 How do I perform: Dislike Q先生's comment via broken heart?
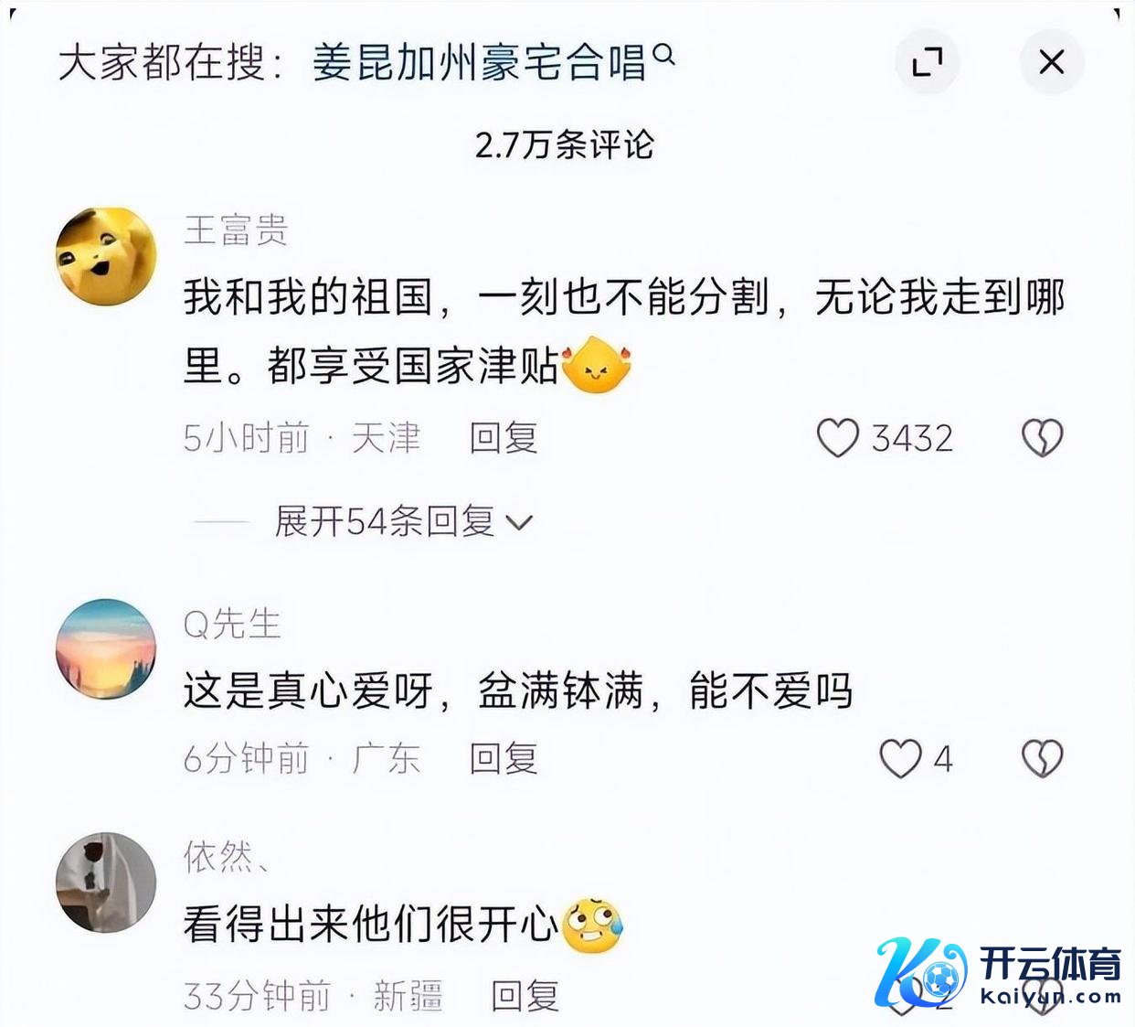click(x=1042, y=759)
